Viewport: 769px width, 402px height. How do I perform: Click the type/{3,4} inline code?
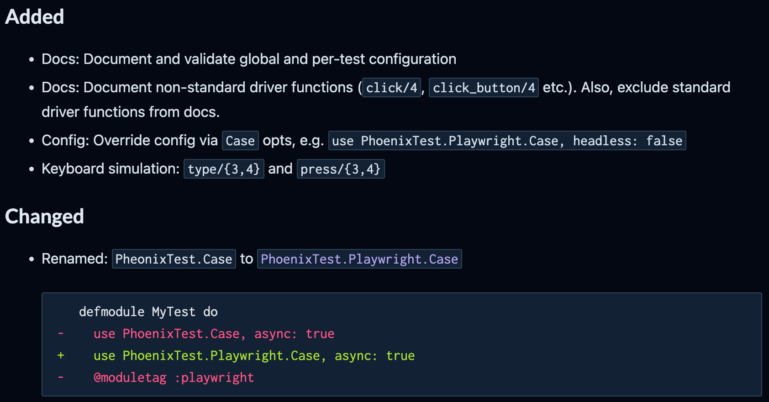[224, 169]
